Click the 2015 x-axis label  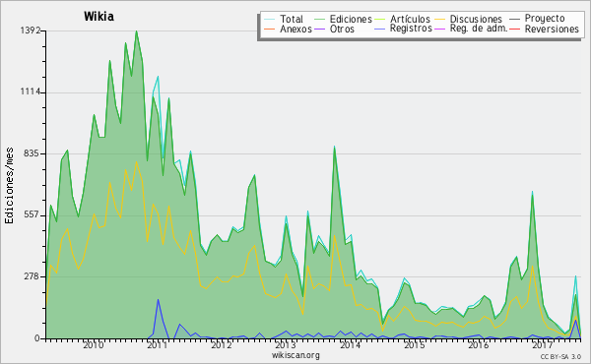[x=415, y=345]
